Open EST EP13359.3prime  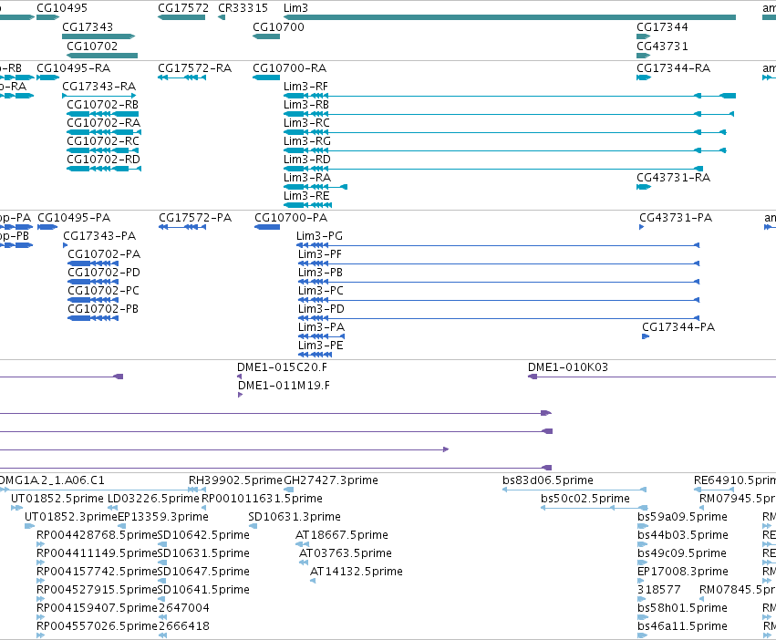tap(163, 517)
